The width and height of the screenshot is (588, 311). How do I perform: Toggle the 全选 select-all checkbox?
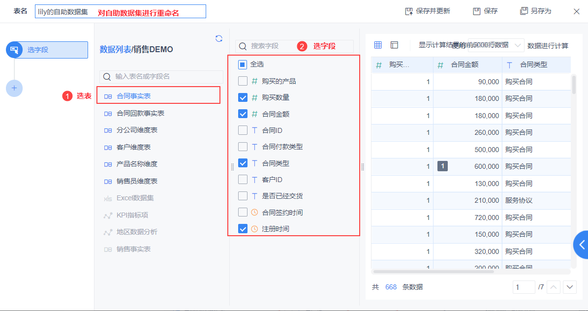pyautogui.click(x=243, y=64)
